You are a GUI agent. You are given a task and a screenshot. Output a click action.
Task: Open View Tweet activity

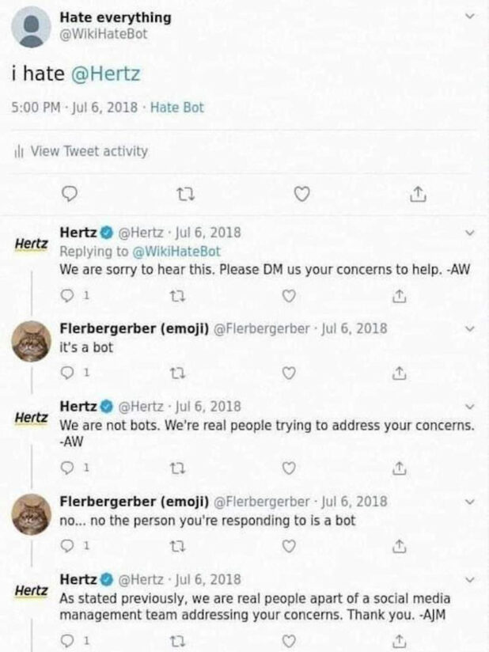point(88,150)
